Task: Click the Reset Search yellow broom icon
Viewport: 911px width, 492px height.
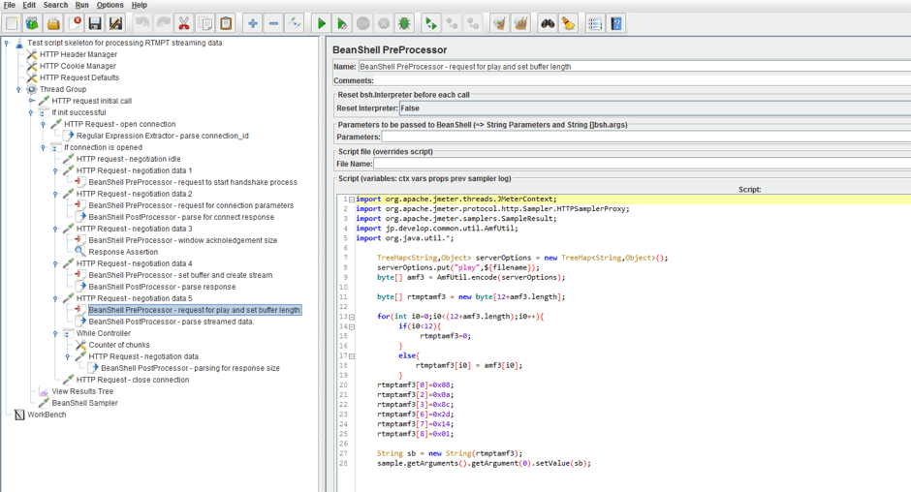Action: point(568,24)
